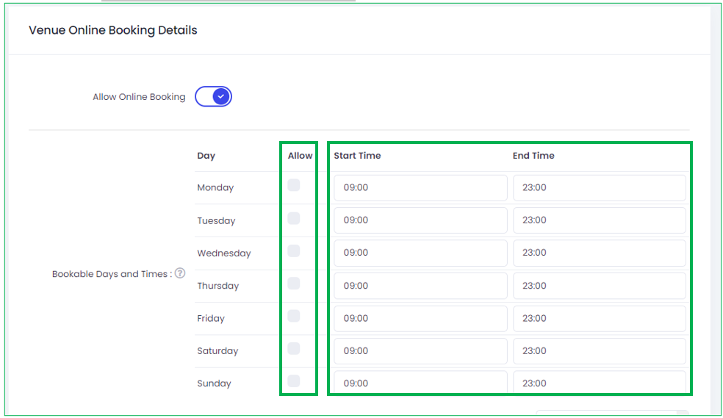Image resolution: width=723 pixels, height=418 pixels.
Task: Click Wednesday's End Time input
Action: pos(600,253)
